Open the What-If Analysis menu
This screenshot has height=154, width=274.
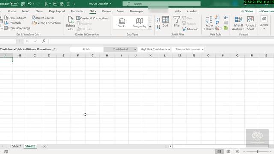point(238,23)
